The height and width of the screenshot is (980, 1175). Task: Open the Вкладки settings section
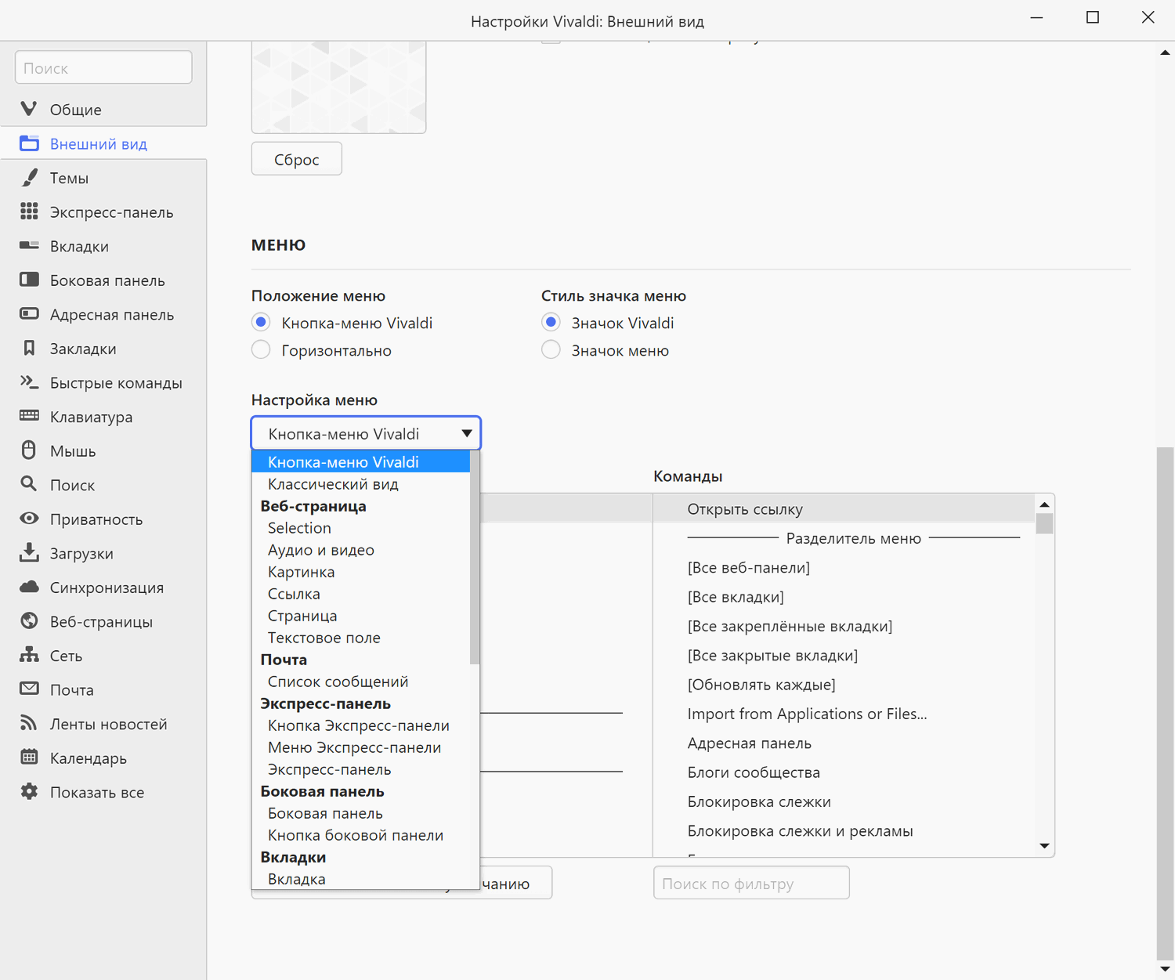[x=79, y=246]
